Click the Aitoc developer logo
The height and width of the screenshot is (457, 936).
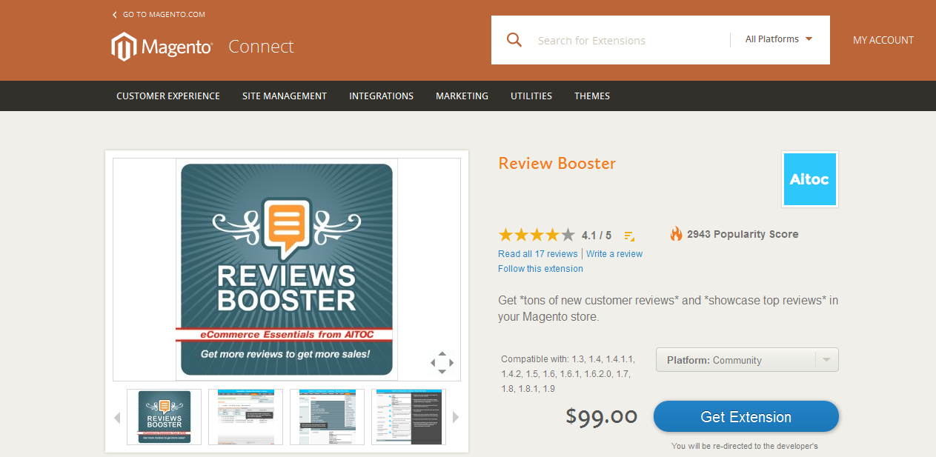coord(809,179)
